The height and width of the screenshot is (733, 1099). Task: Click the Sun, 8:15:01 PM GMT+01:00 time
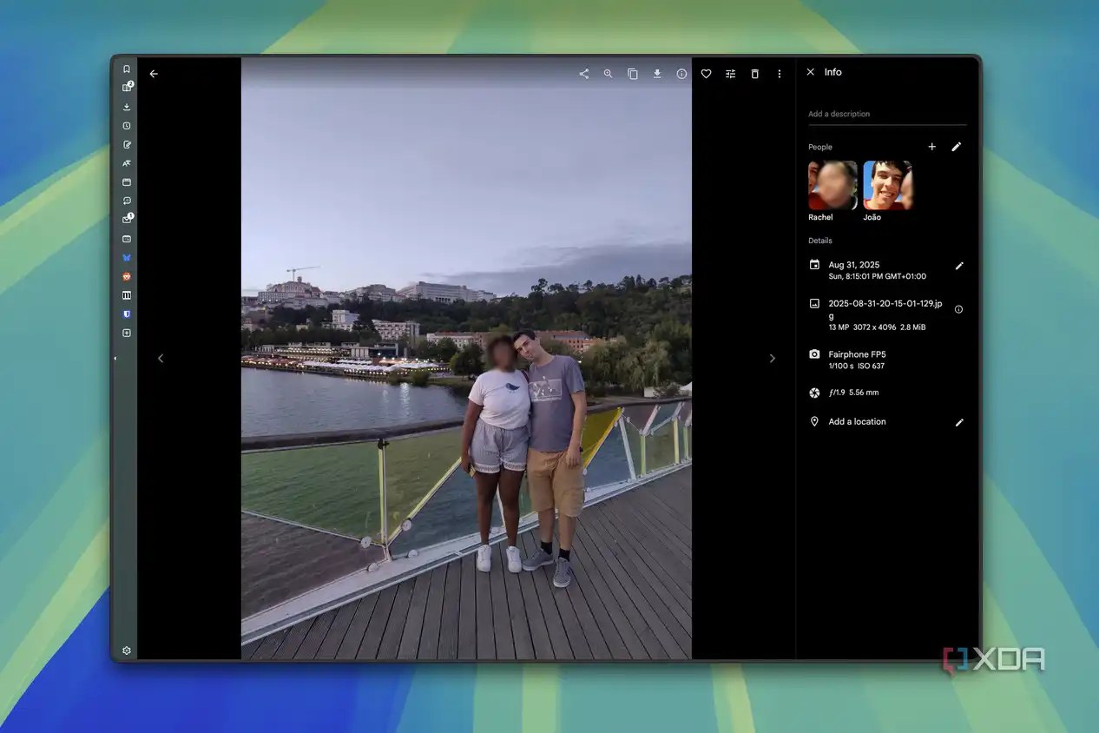(877, 277)
